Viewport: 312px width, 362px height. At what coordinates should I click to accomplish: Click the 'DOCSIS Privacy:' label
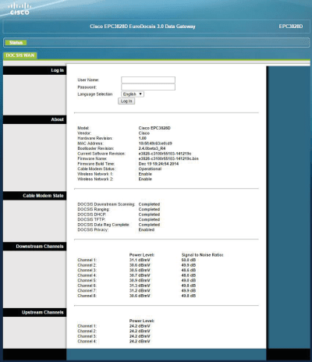(93, 230)
